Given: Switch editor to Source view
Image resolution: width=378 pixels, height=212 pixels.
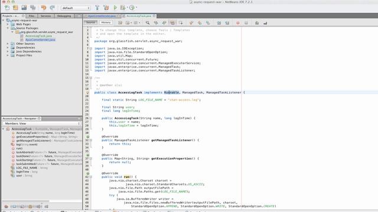Looking at the screenshot, I should pos(90,22).
